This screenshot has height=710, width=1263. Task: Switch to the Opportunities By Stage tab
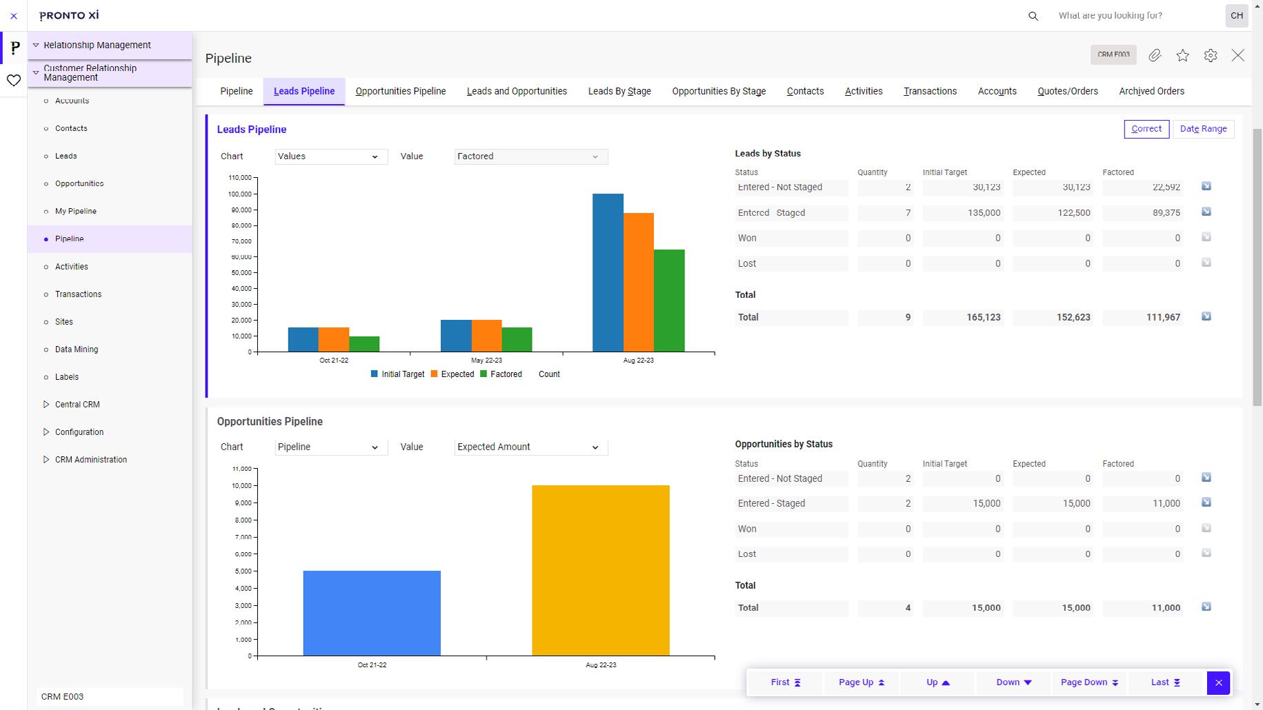click(x=718, y=91)
